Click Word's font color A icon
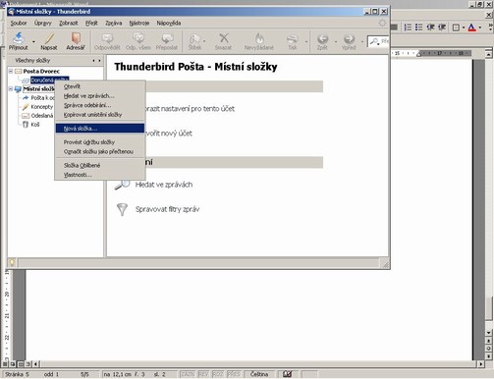This screenshot has width=494, height=379. [471, 27]
